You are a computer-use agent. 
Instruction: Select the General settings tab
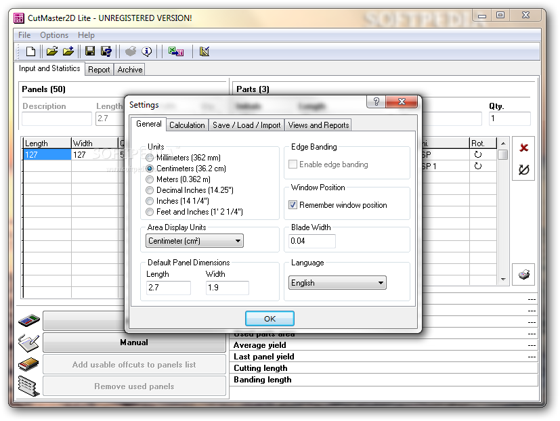point(148,124)
